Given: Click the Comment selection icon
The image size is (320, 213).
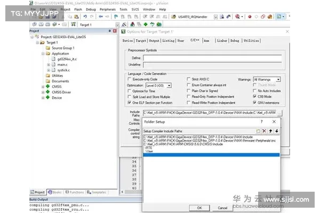Looking at the screenshot, I should coord(158,17).
